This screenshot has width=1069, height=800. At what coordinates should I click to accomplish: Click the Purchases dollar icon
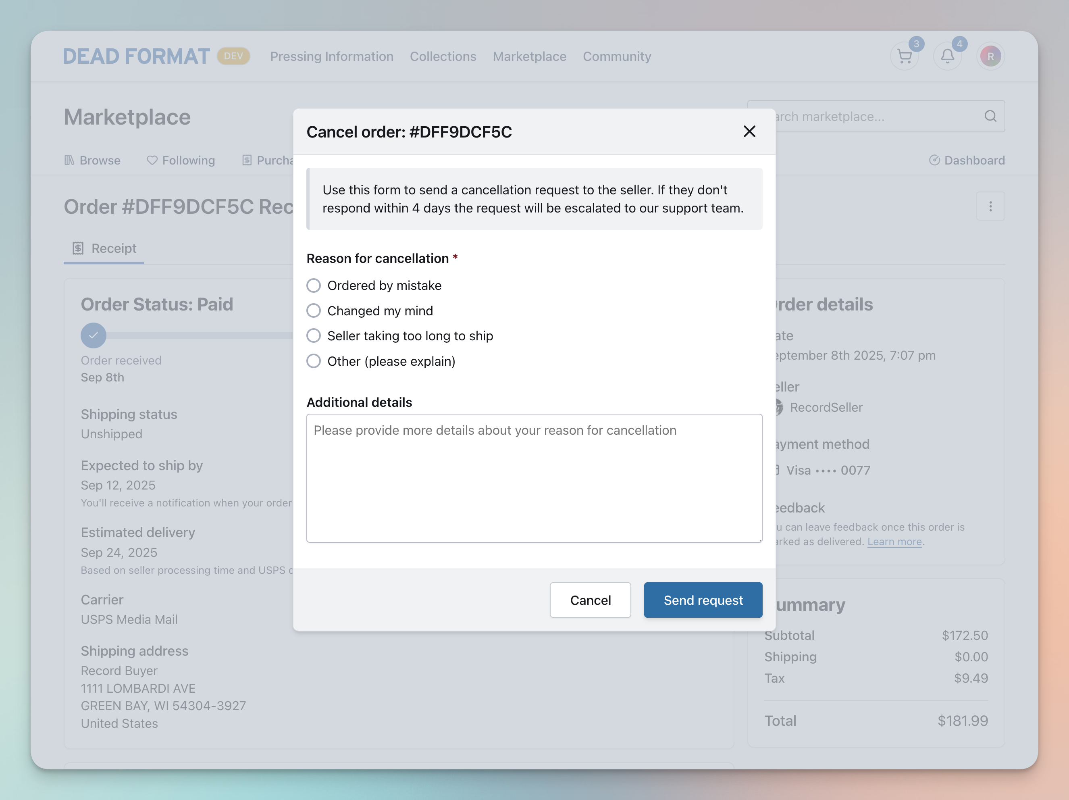click(247, 160)
